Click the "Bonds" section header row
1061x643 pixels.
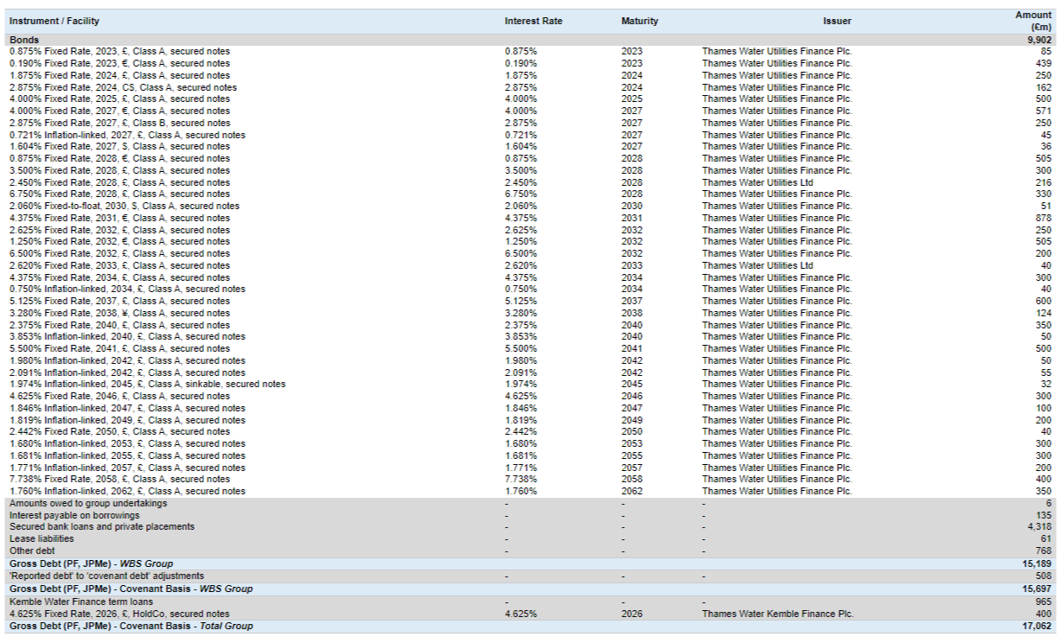point(24,40)
